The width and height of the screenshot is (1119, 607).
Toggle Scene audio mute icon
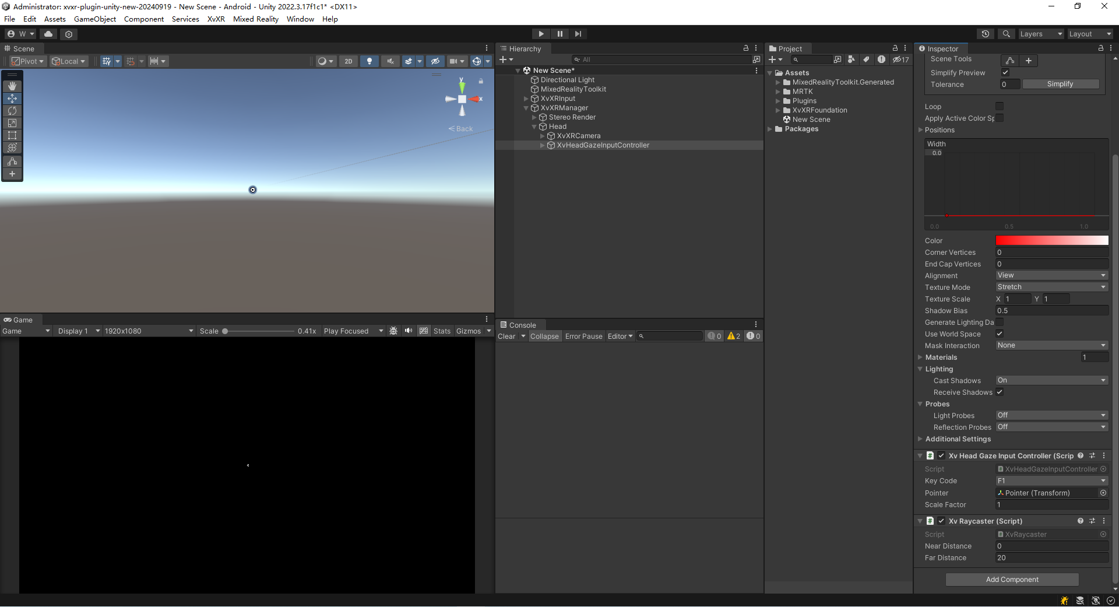click(390, 61)
